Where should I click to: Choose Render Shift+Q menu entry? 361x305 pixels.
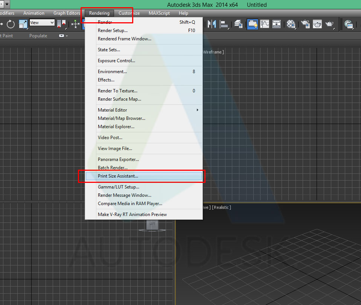144,22
